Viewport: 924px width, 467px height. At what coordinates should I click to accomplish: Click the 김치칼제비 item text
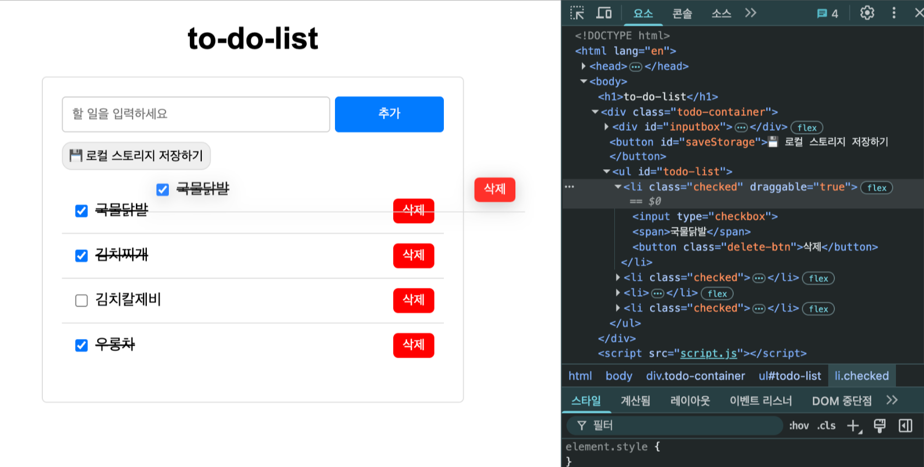pyautogui.click(x=128, y=300)
